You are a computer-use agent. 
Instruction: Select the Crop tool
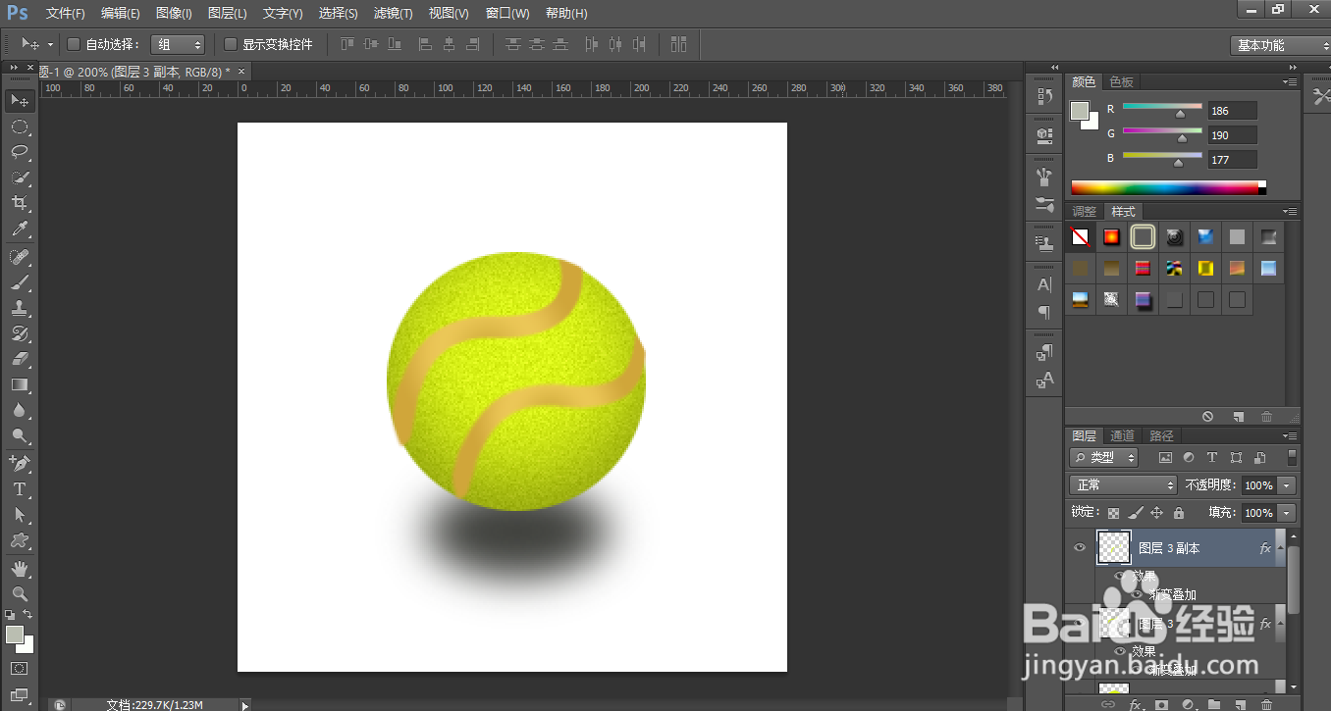coord(20,203)
